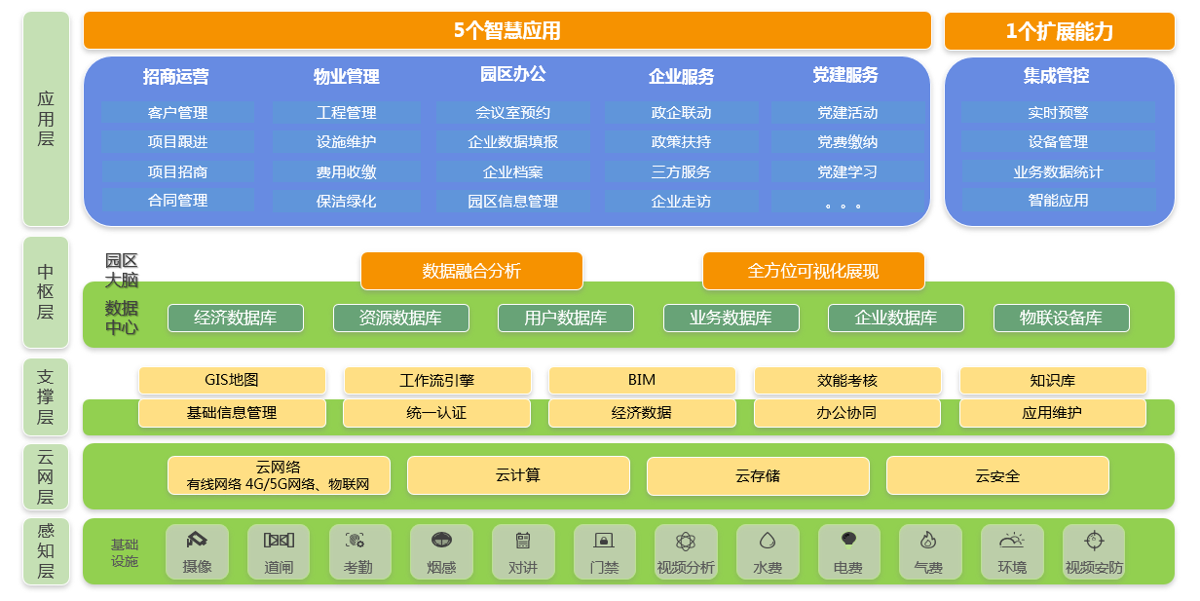Viewport: 1200px width, 601px height.
Task: Click the 摄像 camera icon tile
Action: point(197,552)
